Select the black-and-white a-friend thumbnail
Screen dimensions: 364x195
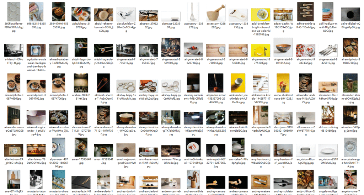pyautogui.click(x=14, y=51)
